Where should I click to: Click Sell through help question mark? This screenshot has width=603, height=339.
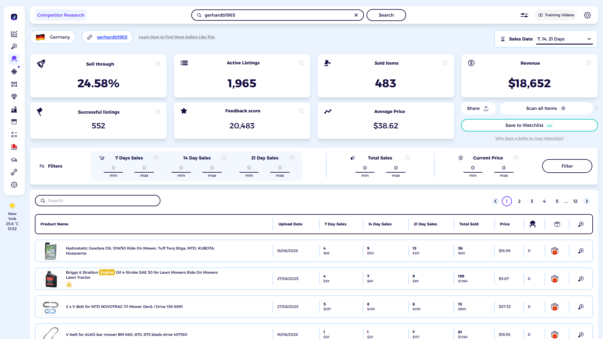158,64
